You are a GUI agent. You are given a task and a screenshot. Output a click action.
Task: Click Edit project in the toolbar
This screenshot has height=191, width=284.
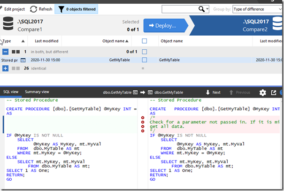12,9
